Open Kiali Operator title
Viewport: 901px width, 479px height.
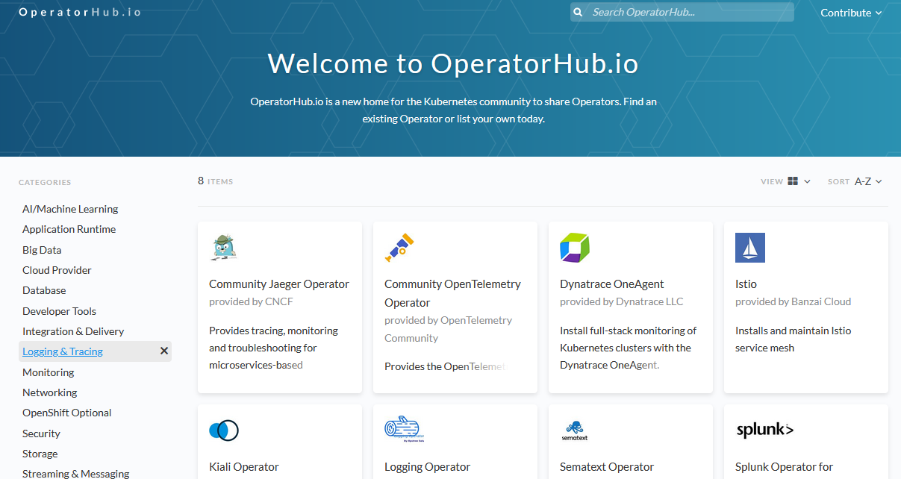click(x=243, y=467)
